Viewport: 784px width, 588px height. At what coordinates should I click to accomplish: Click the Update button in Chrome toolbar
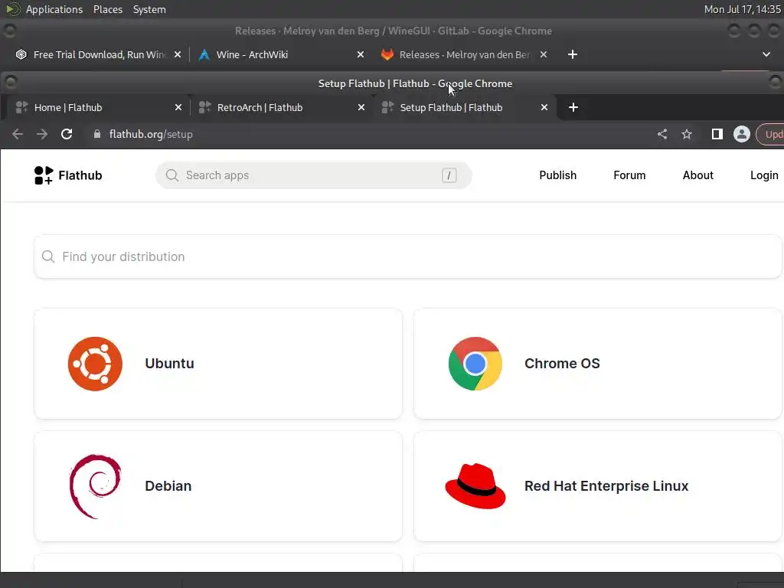pyautogui.click(x=770, y=134)
